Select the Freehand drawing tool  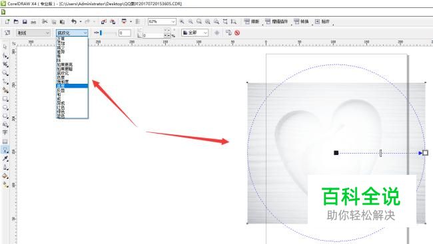5,81
